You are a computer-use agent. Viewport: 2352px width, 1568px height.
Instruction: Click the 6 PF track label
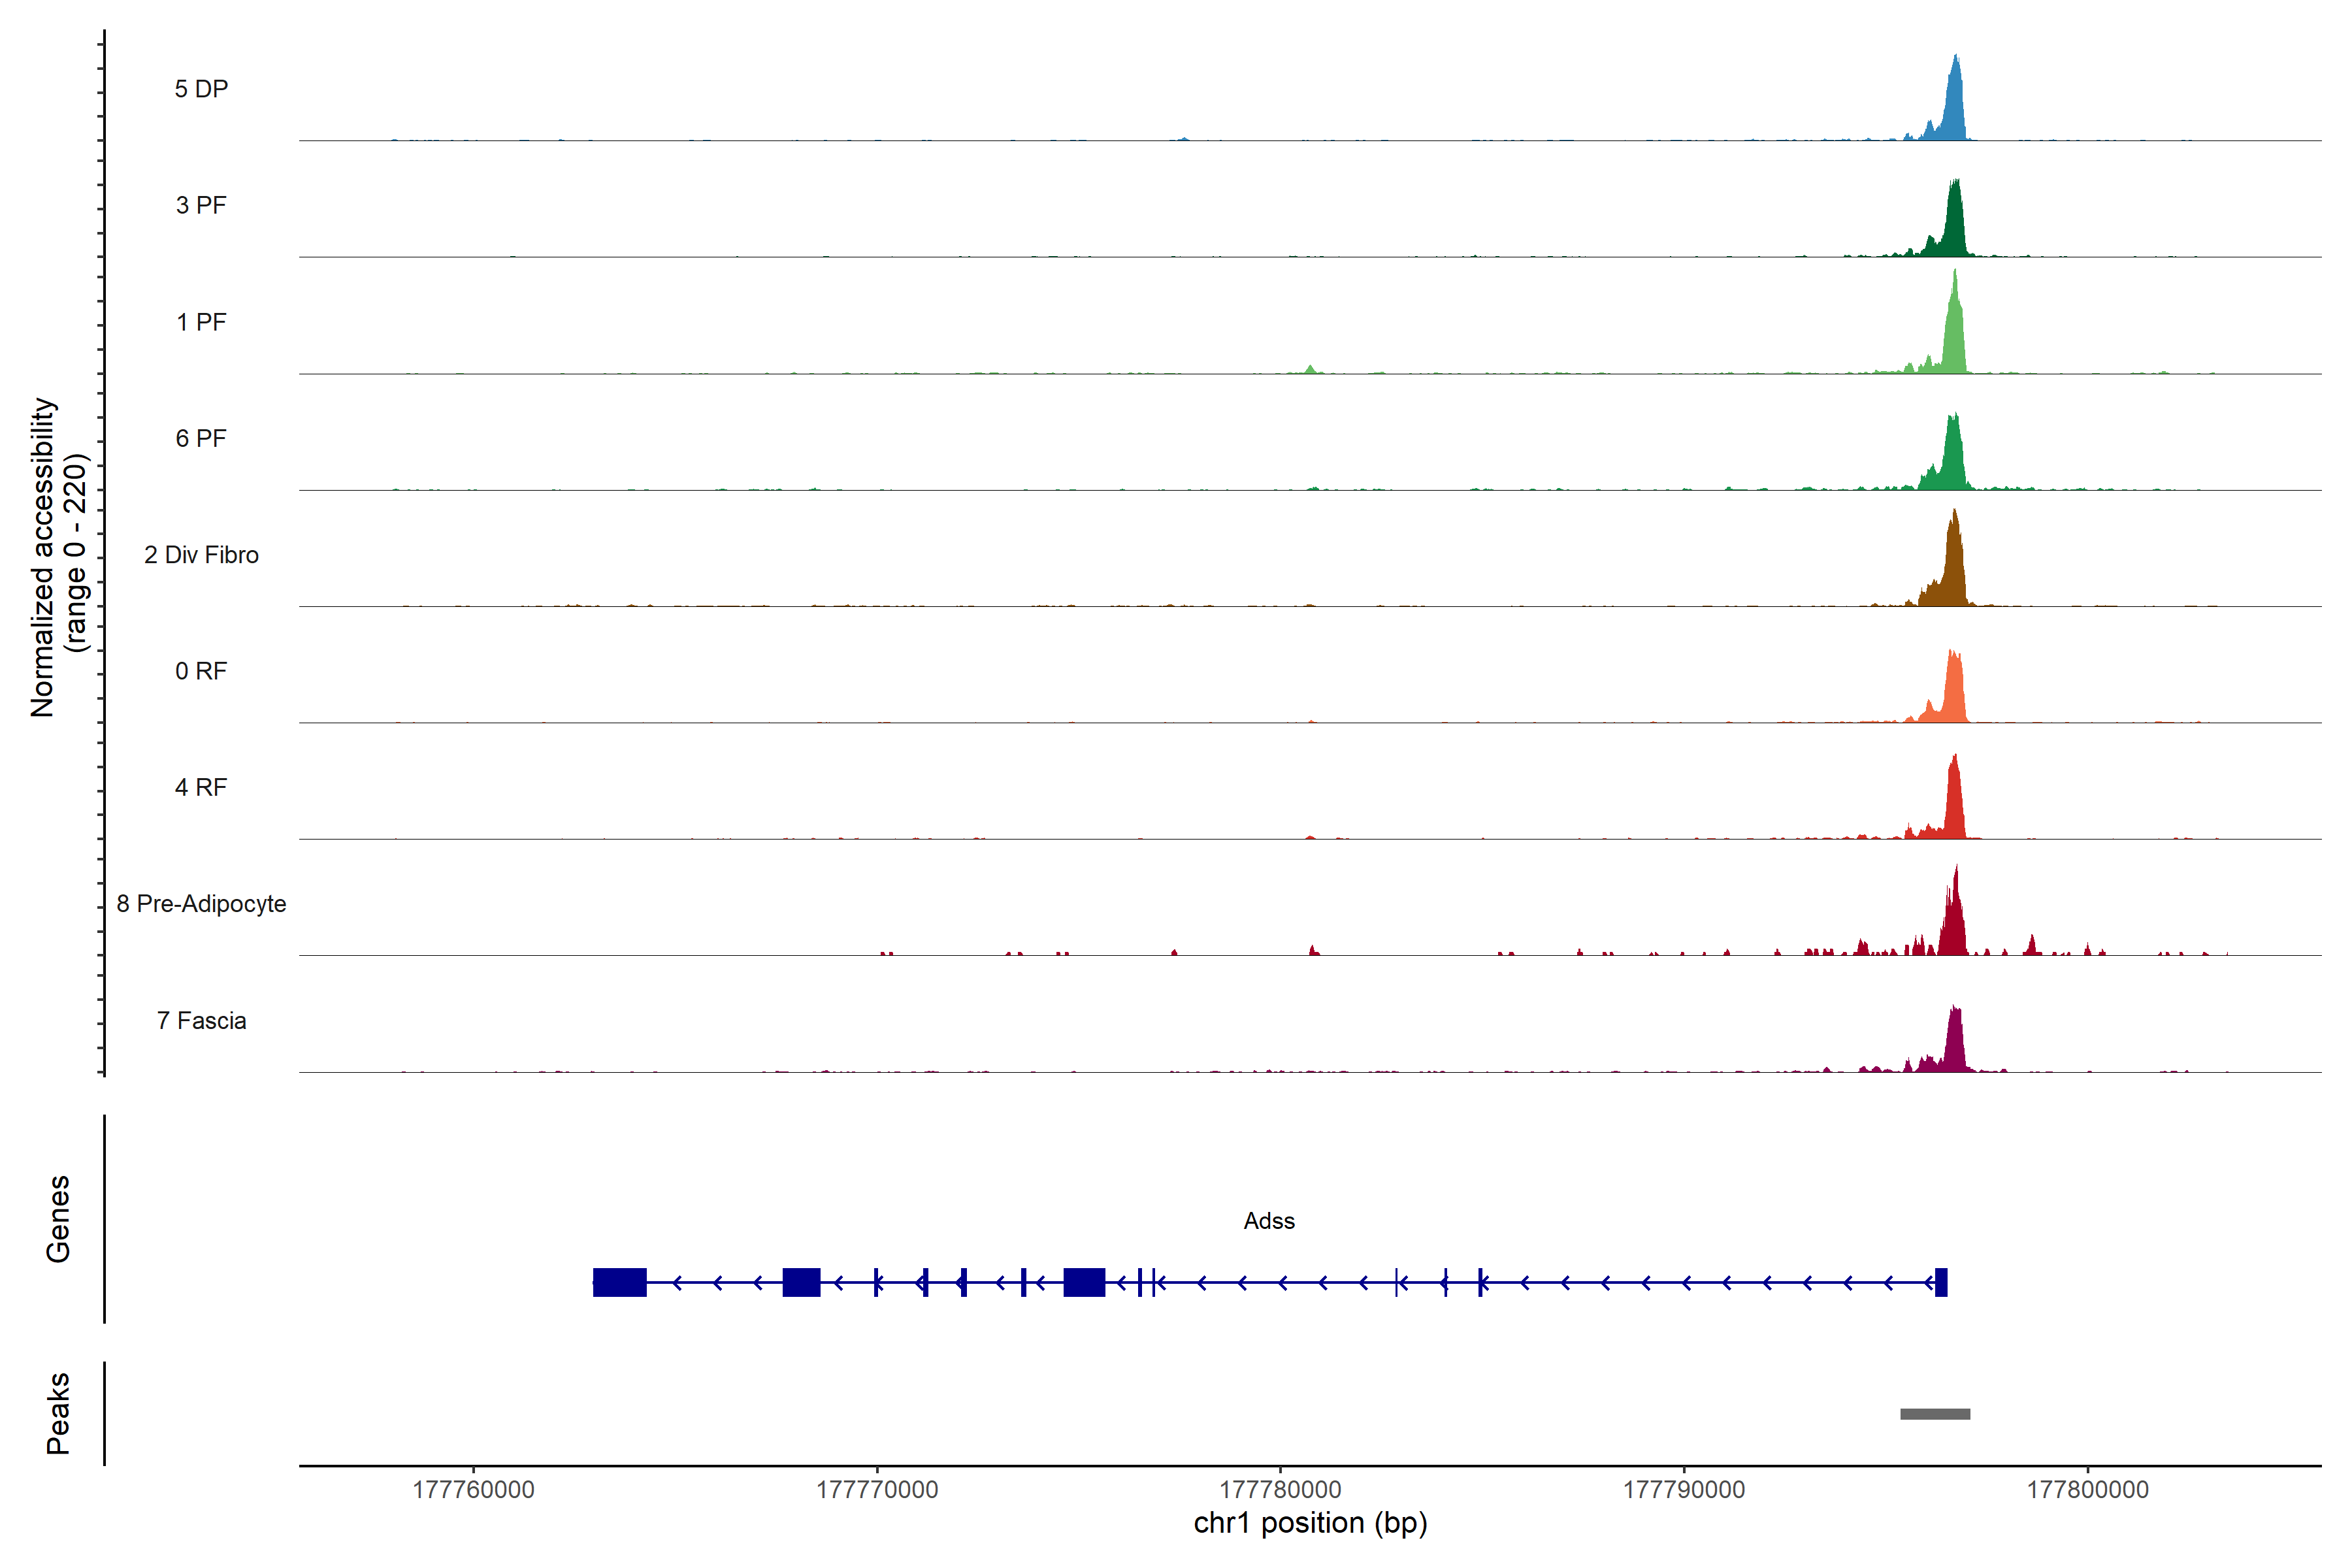[x=201, y=438]
